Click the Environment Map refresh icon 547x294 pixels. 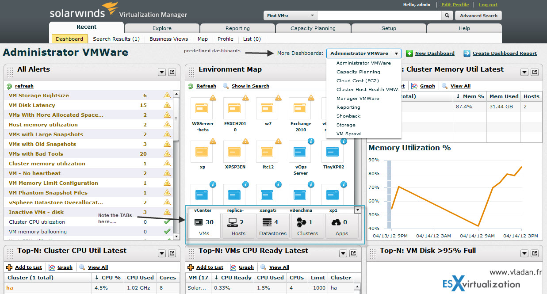click(x=191, y=86)
